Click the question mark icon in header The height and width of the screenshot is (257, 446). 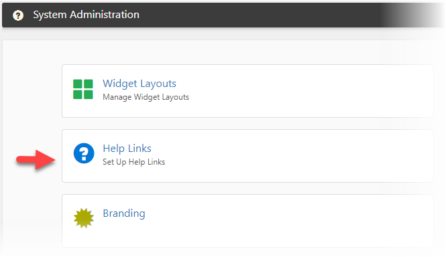pyautogui.click(x=18, y=15)
